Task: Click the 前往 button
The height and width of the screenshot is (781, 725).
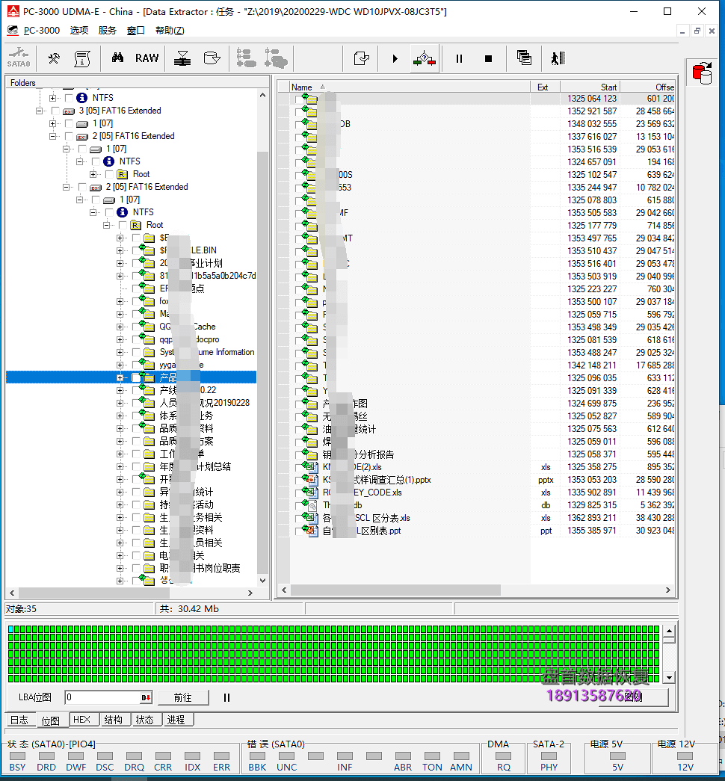Action: point(183,697)
